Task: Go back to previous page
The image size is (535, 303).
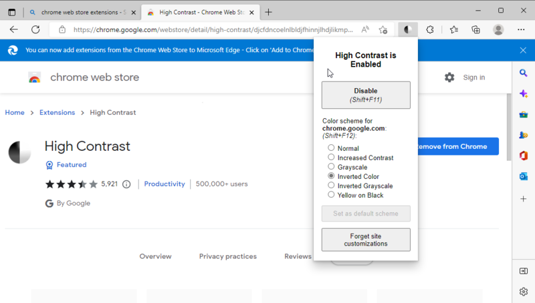Action: 13,29
